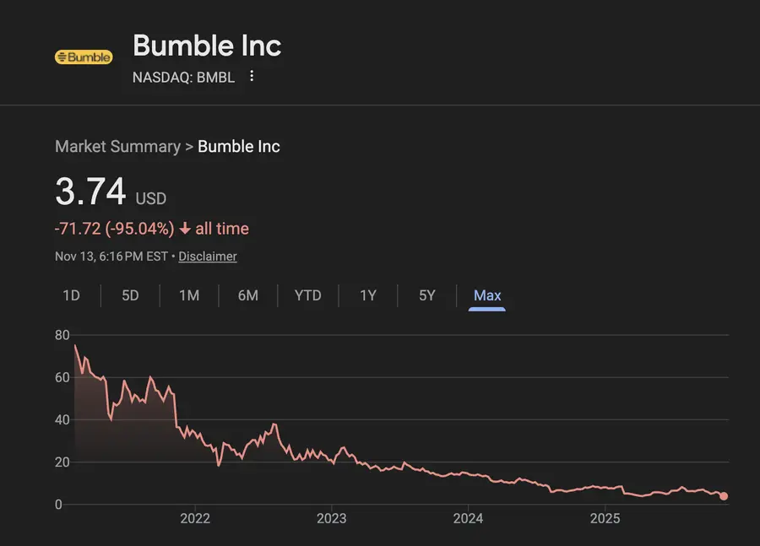The width and height of the screenshot is (760, 546).
Task: Select the 1Y time range
Action: point(368,295)
